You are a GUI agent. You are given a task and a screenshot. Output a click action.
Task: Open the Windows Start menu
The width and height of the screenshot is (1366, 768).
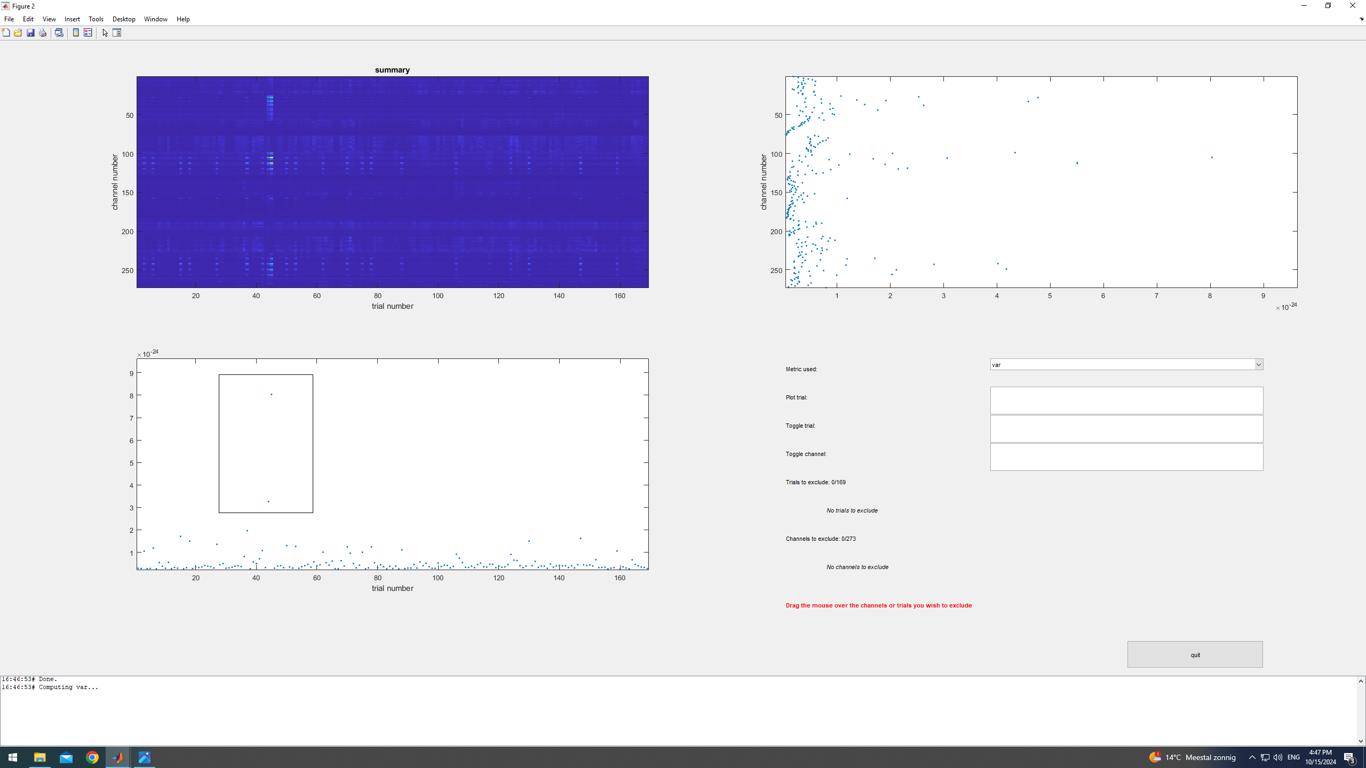pyautogui.click(x=13, y=757)
